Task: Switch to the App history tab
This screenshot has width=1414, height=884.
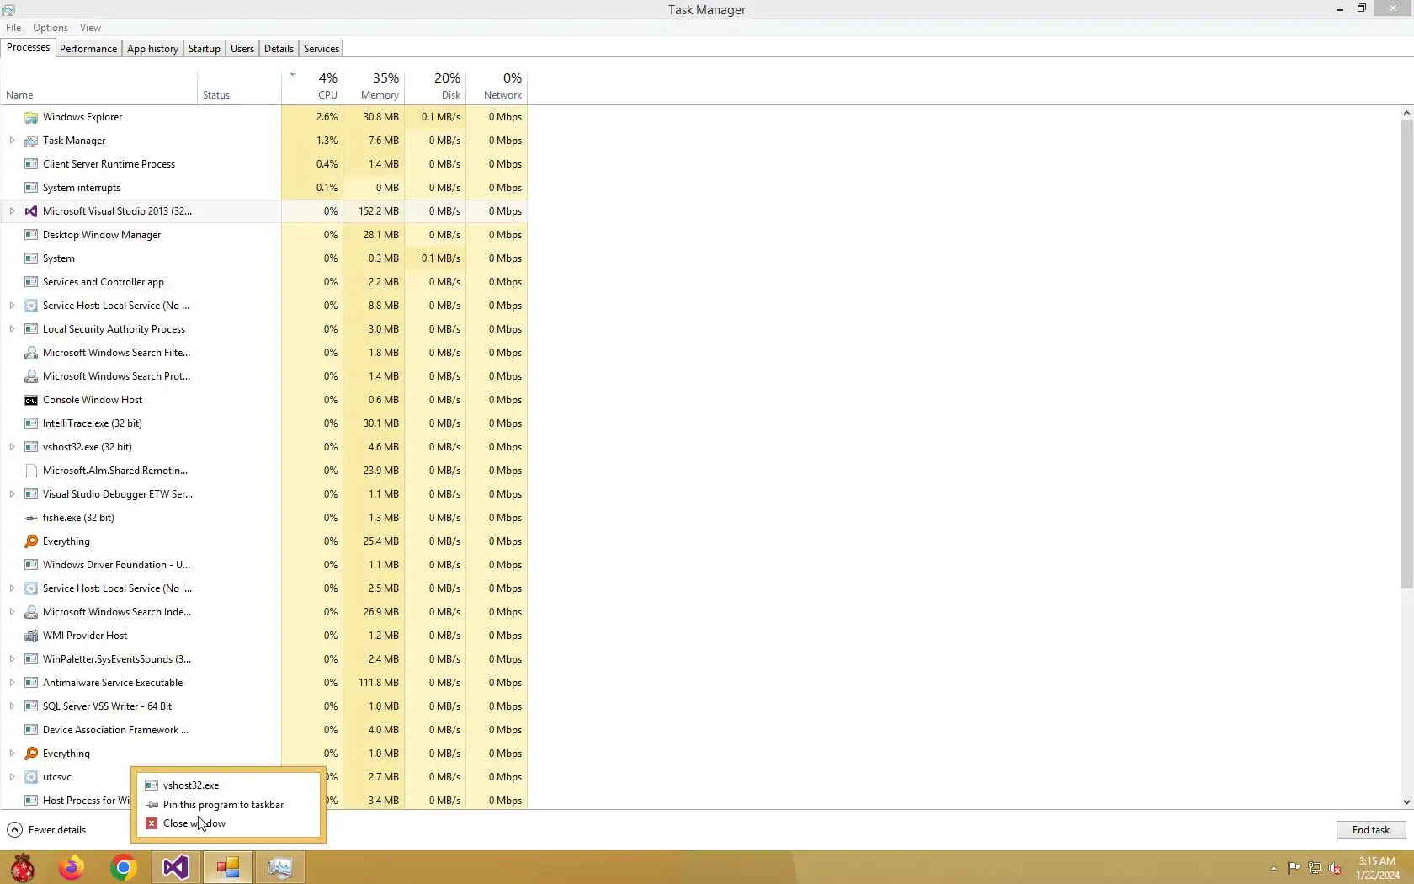Action: [x=152, y=49]
